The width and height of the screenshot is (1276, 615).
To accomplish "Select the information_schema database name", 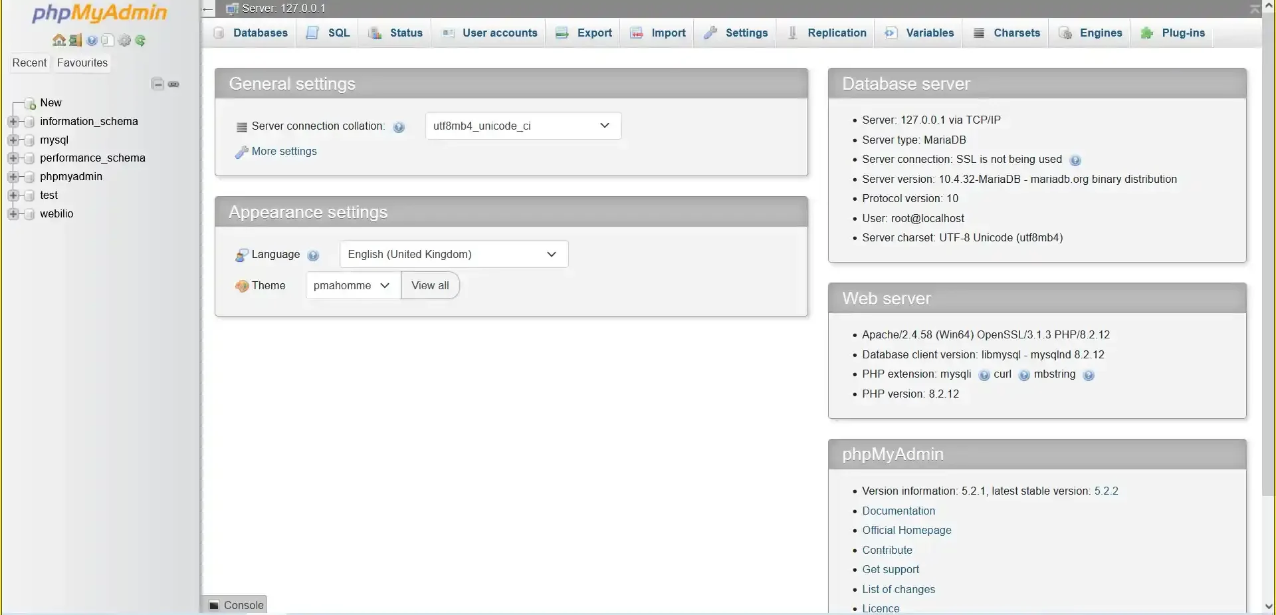I will point(89,122).
